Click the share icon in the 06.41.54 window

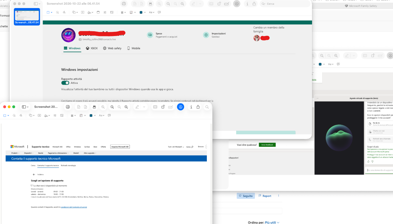click(x=254, y=4)
